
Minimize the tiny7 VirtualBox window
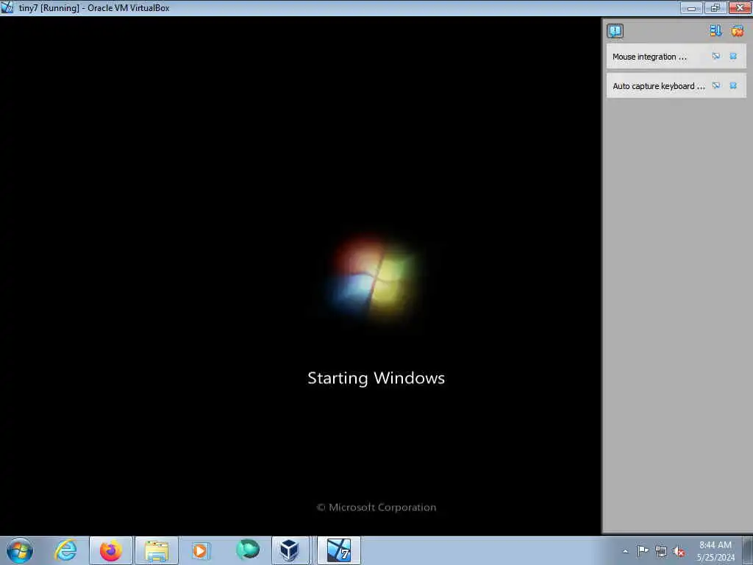coord(691,7)
